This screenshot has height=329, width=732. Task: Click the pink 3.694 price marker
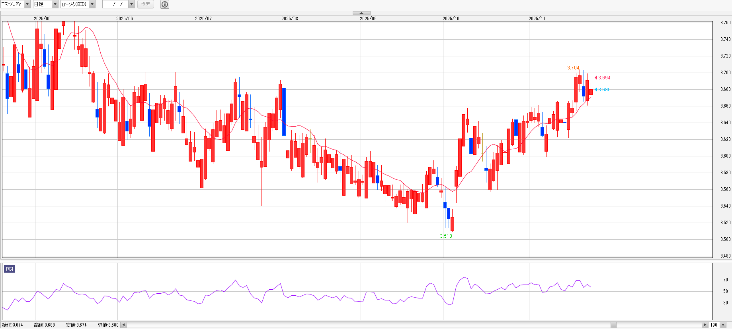coord(603,78)
